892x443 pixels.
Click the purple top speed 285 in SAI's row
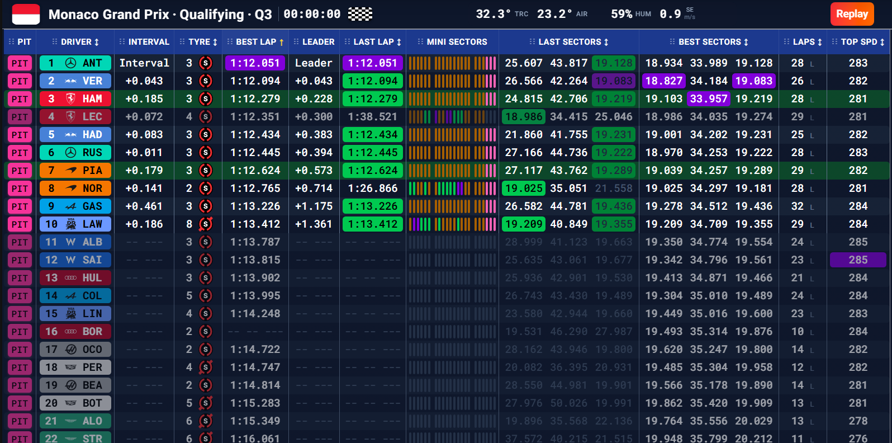pyautogui.click(x=858, y=260)
